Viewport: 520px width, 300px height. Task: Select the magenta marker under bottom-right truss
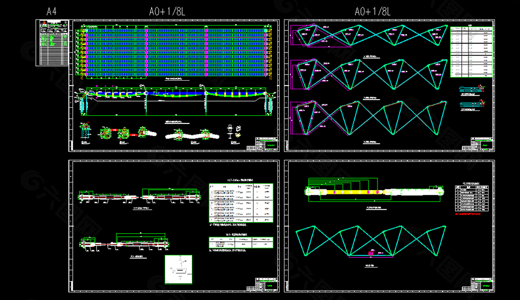click(371, 252)
